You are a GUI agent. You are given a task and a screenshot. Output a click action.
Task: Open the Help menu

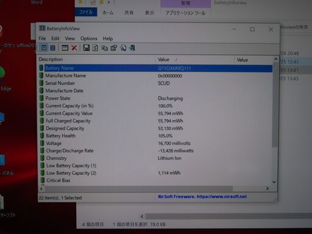click(x=108, y=38)
